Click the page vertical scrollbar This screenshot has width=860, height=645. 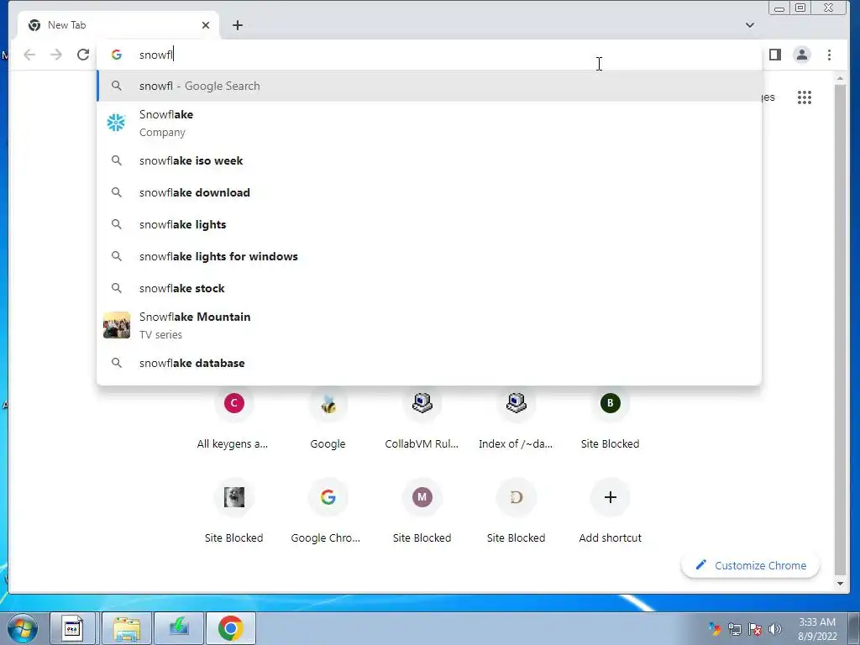[x=840, y=329]
